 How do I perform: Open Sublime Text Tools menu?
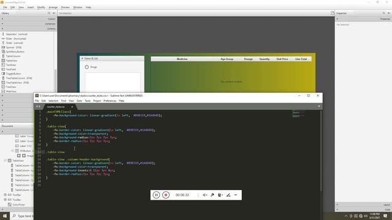click(x=88, y=101)
